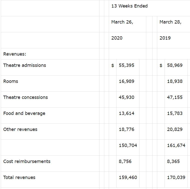Click the 55,395 theatre admissions value

[x=126, y=65]
